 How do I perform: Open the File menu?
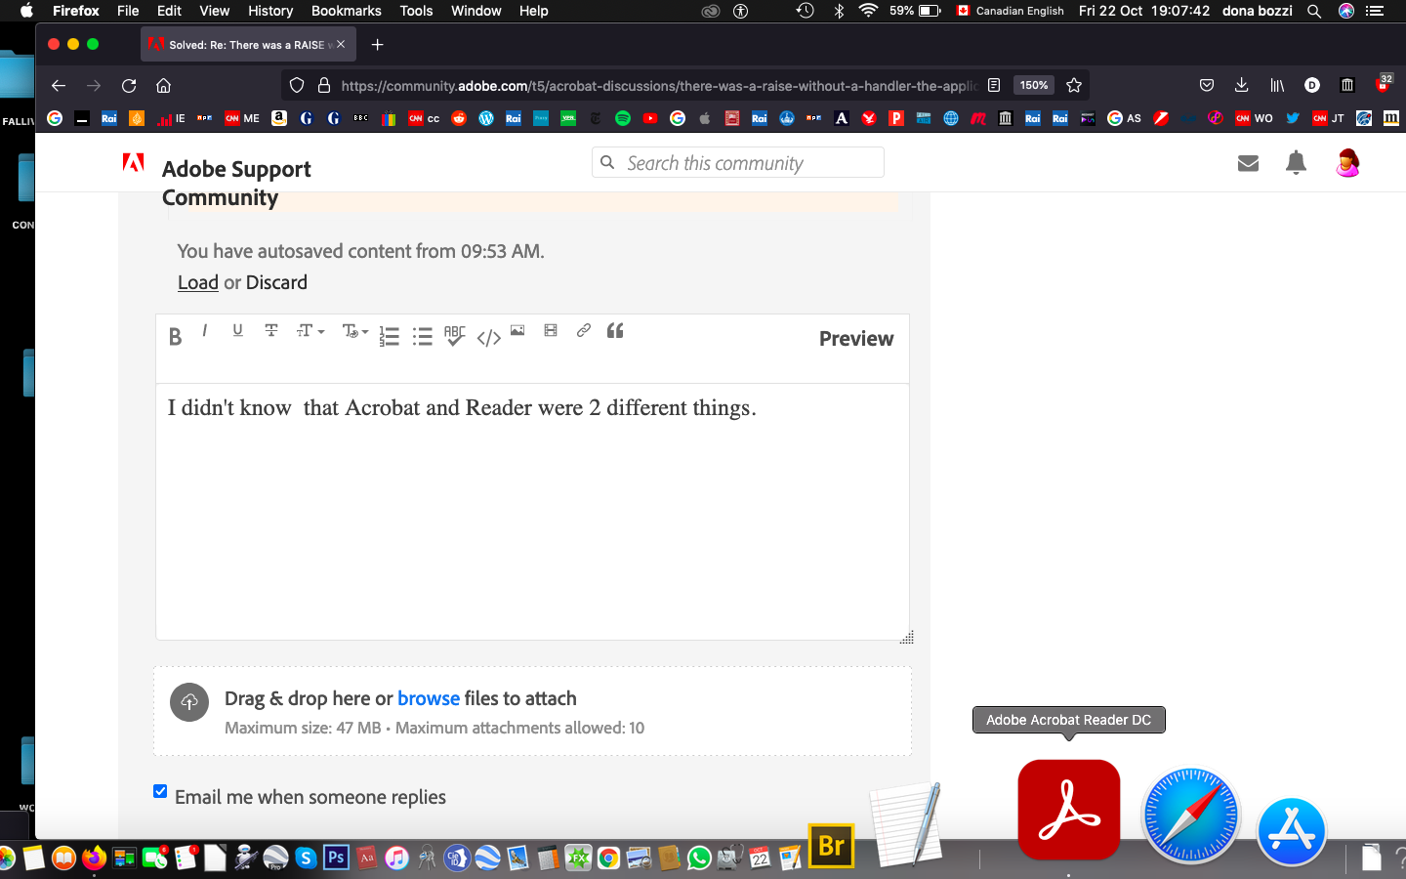coord(128,11)
